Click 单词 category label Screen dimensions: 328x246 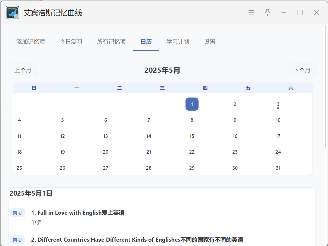(x=36, y=223)
